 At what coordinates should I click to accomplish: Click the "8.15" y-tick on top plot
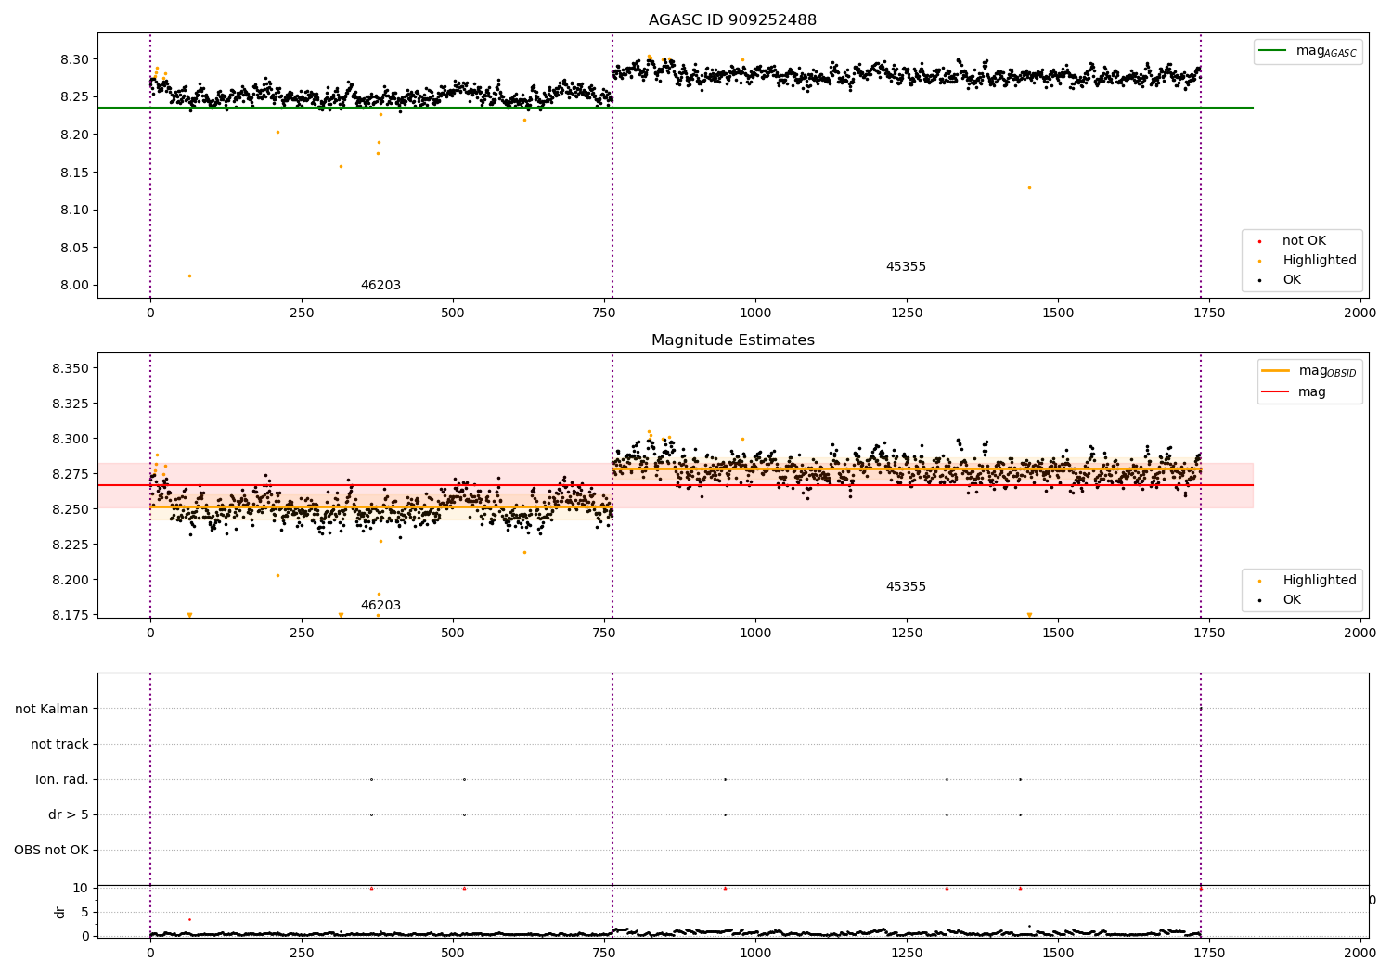pos(74,173)
